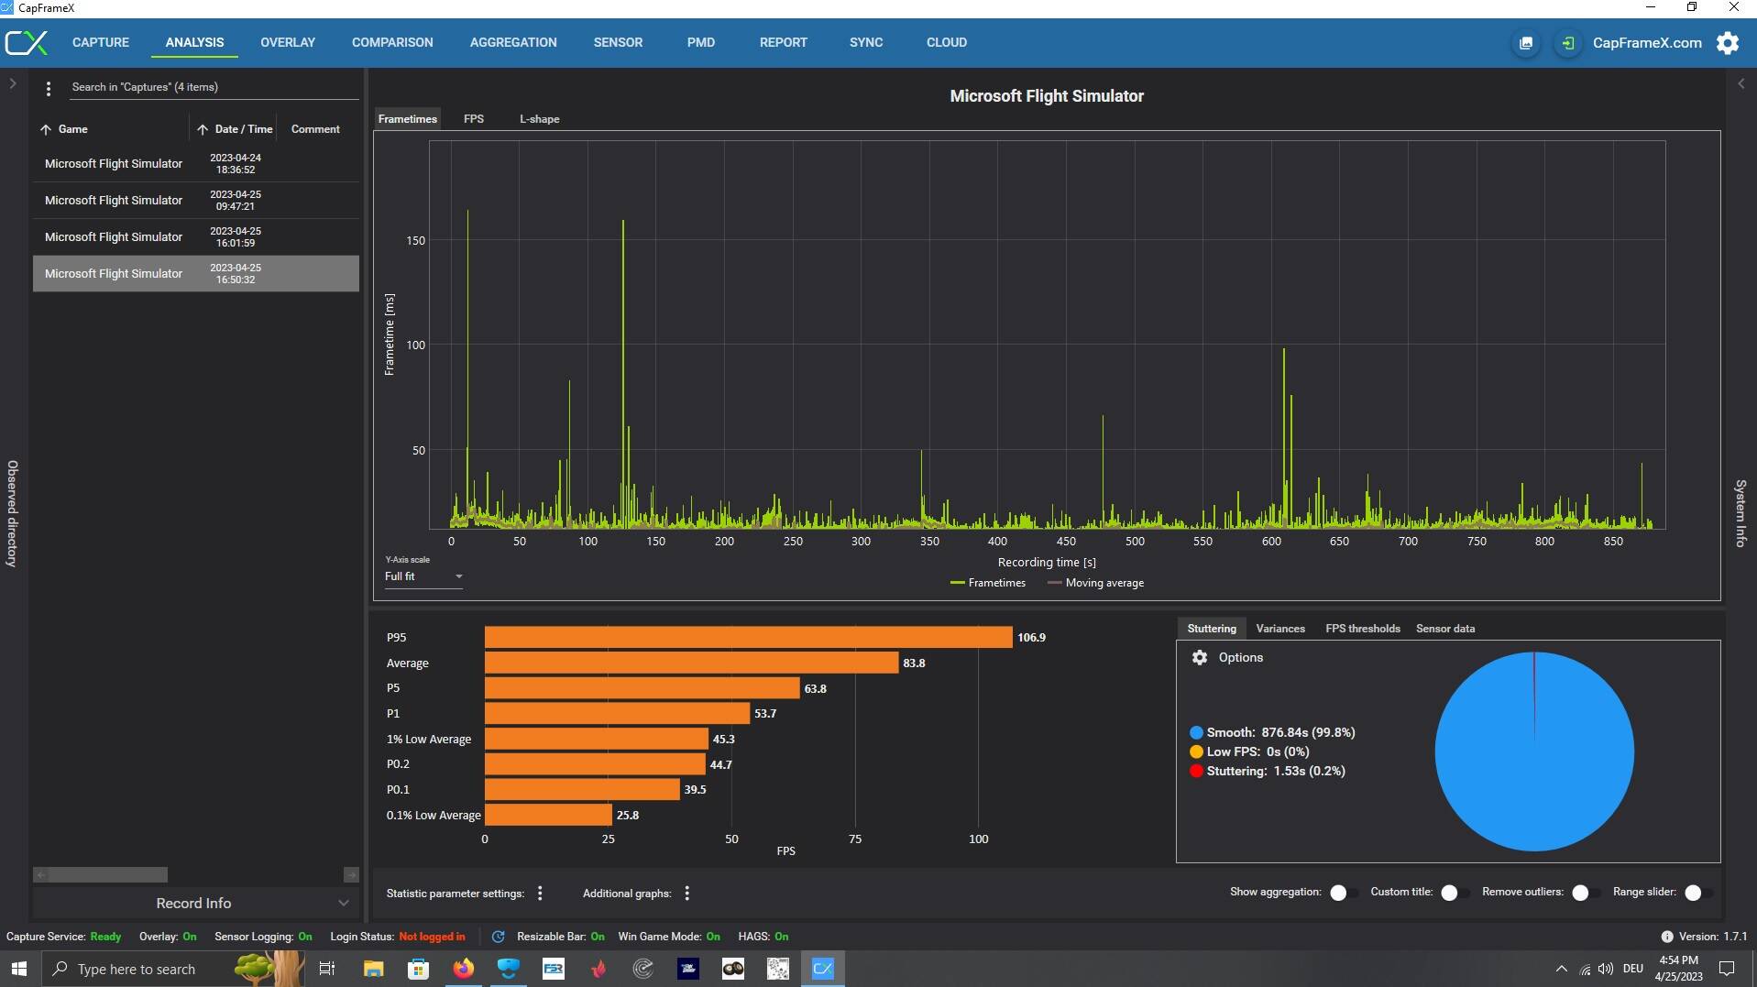Open the notification center icon
Screen dimensions: 1757x987
[1727, 969]
